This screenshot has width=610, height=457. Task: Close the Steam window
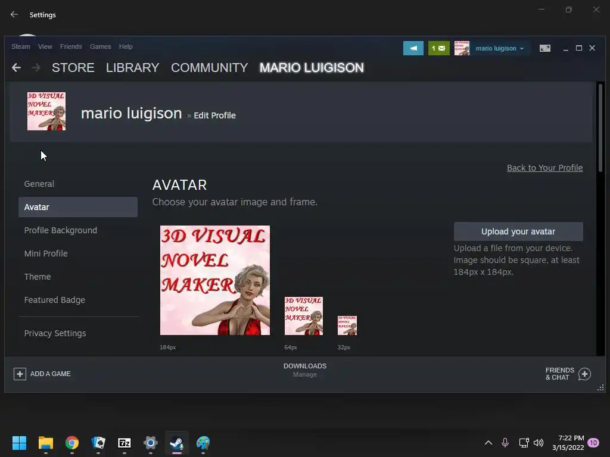tap(592, 48)
